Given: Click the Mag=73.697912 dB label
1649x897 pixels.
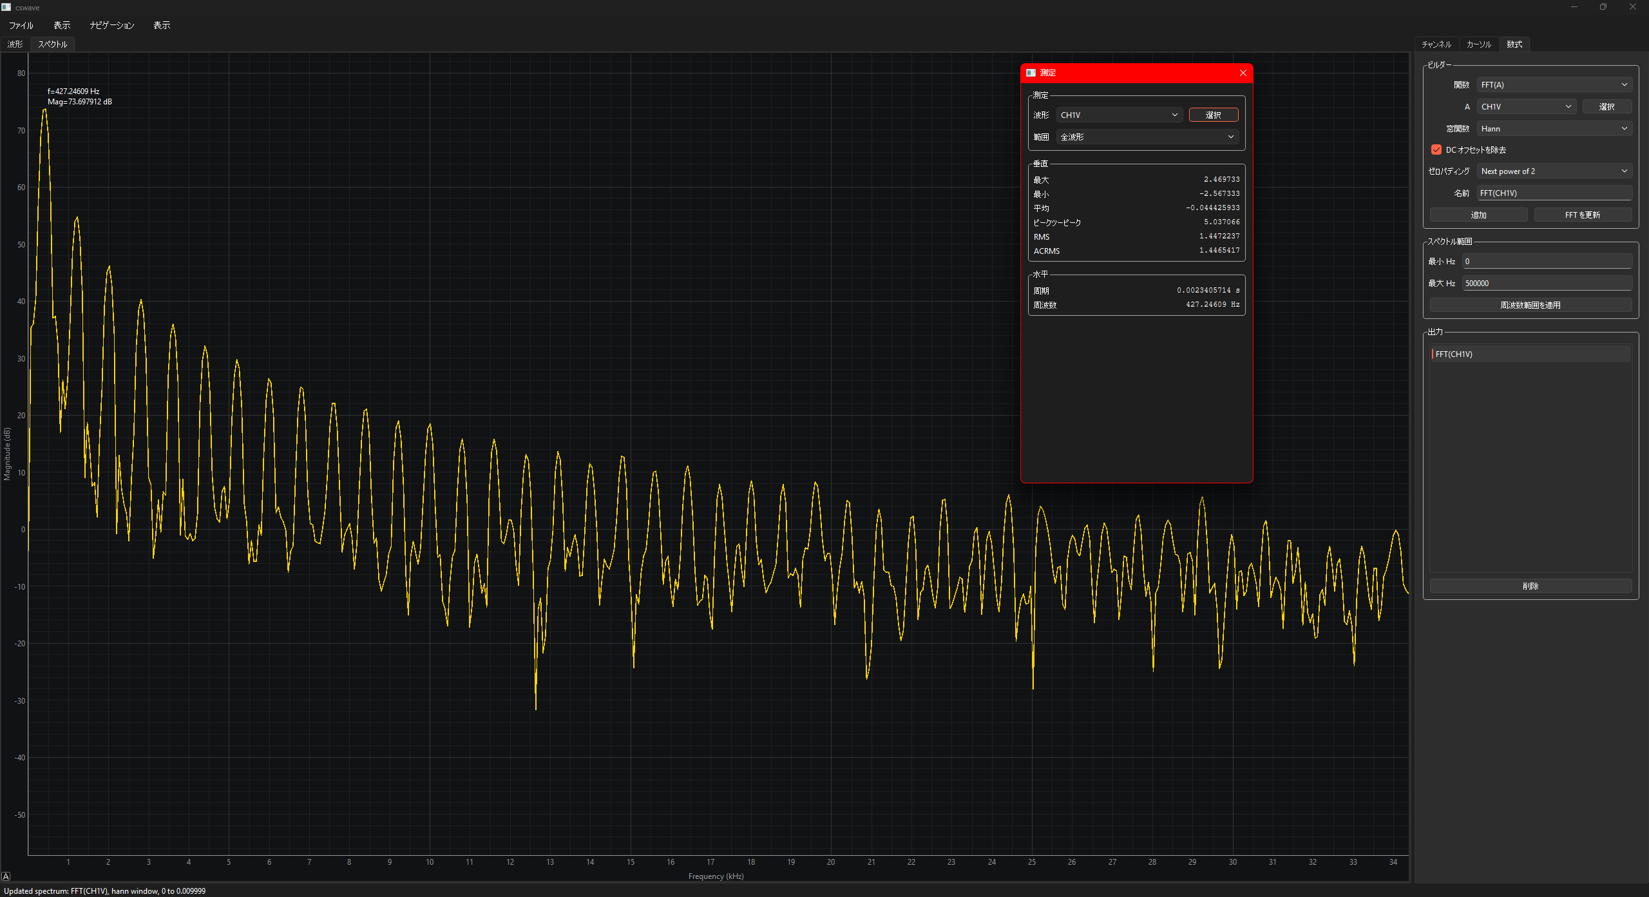Looking at the screenshot, I should pyautogui.click(x=80, y=102).
